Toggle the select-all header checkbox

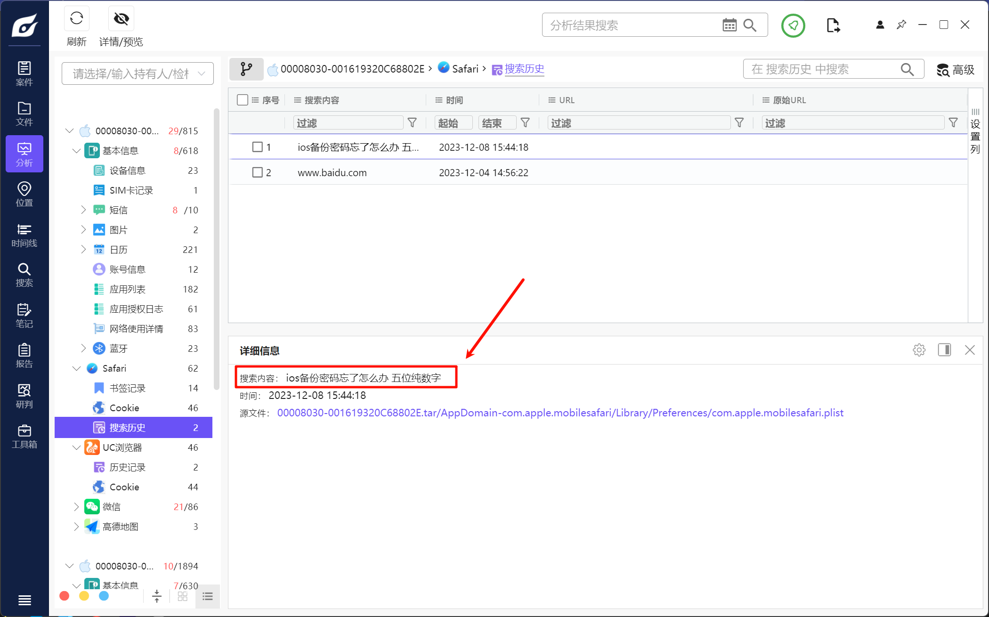pos(243,100)
